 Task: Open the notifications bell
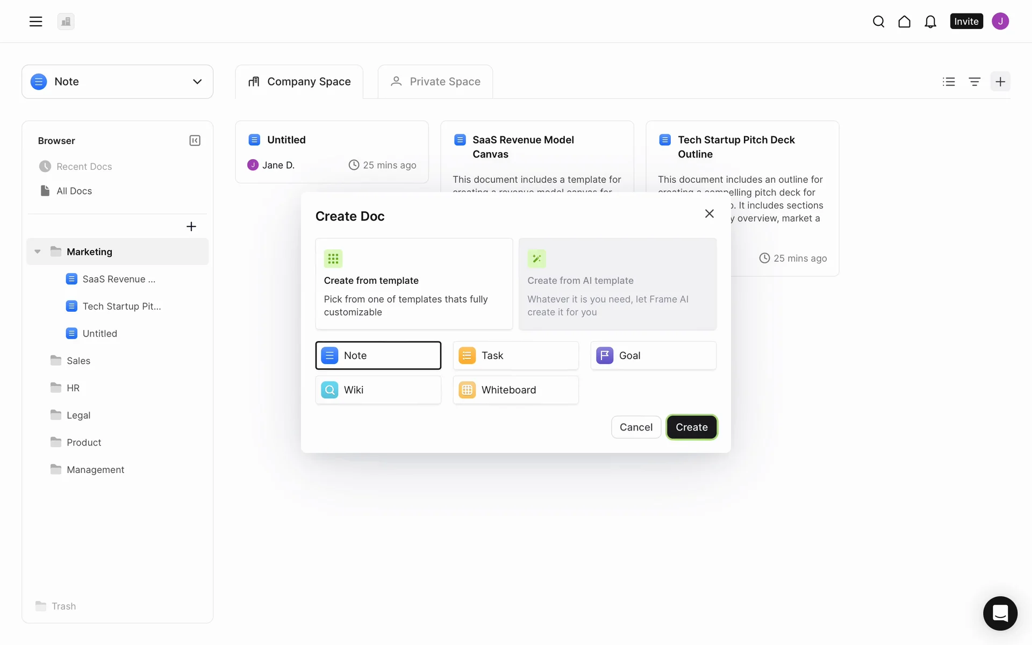point(930,21)
